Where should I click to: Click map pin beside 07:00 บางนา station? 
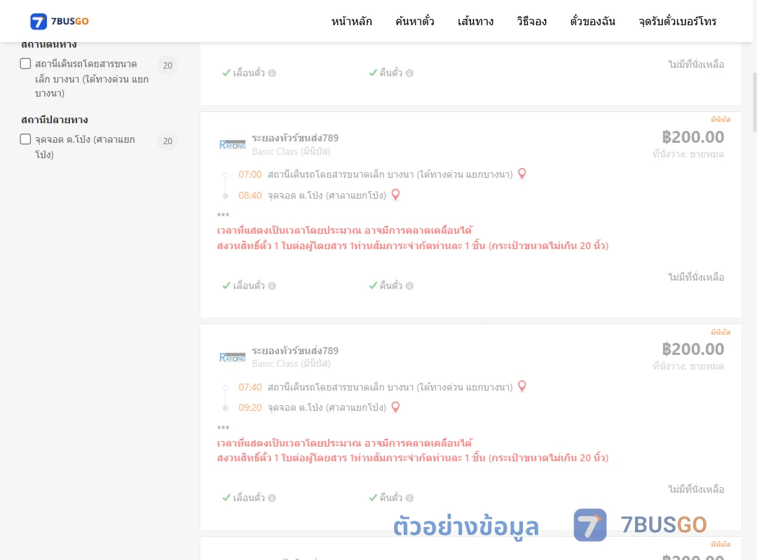pyautogui.click(x=522, y=174)
